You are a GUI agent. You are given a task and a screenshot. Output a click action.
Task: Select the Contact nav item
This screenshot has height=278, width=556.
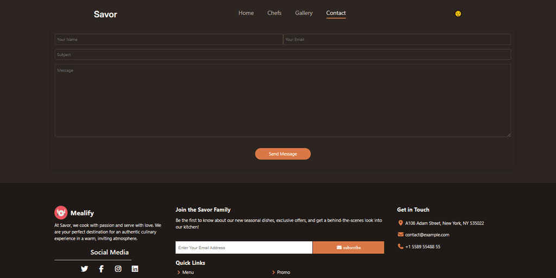(336, 13)
